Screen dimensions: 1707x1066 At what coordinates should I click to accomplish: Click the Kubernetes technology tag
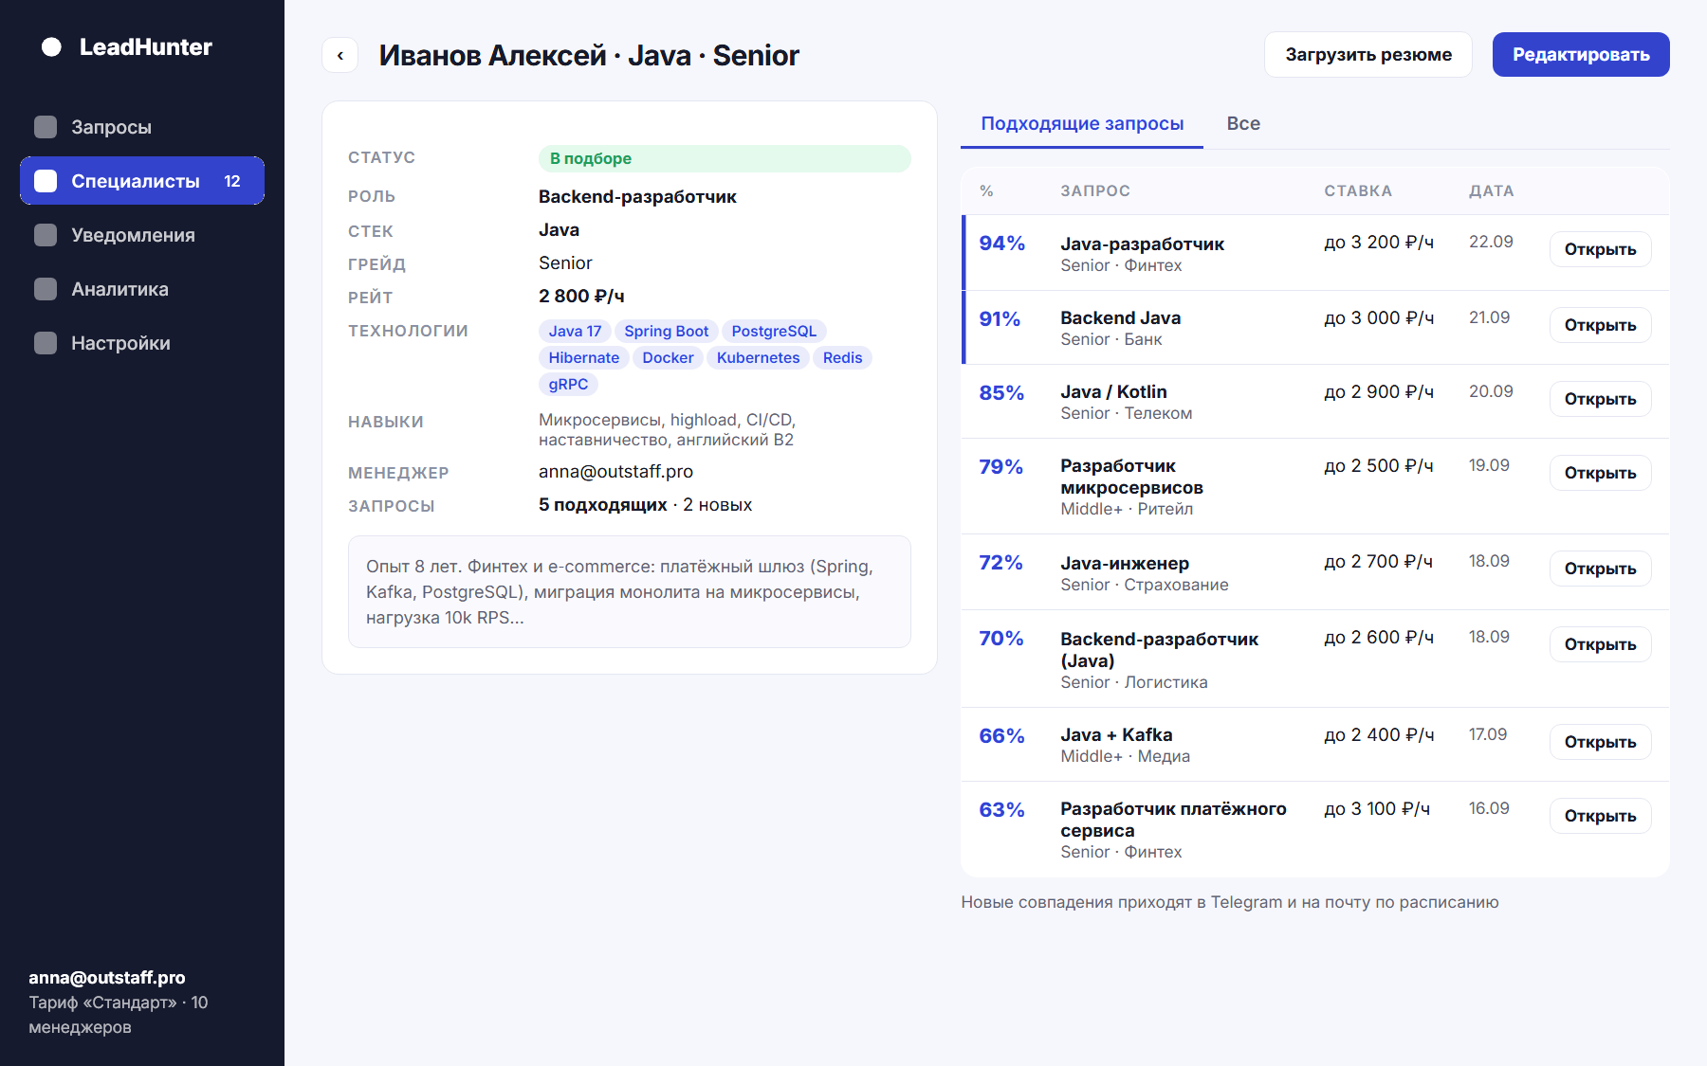(758, 358)
